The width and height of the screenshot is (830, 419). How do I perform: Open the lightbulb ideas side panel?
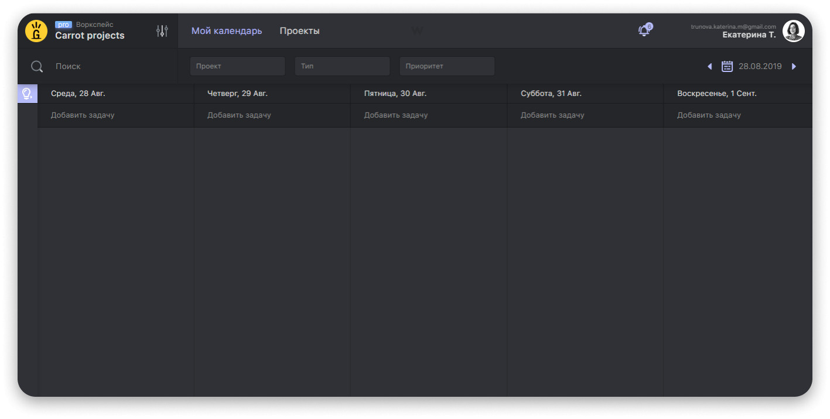tap(27, 94)
